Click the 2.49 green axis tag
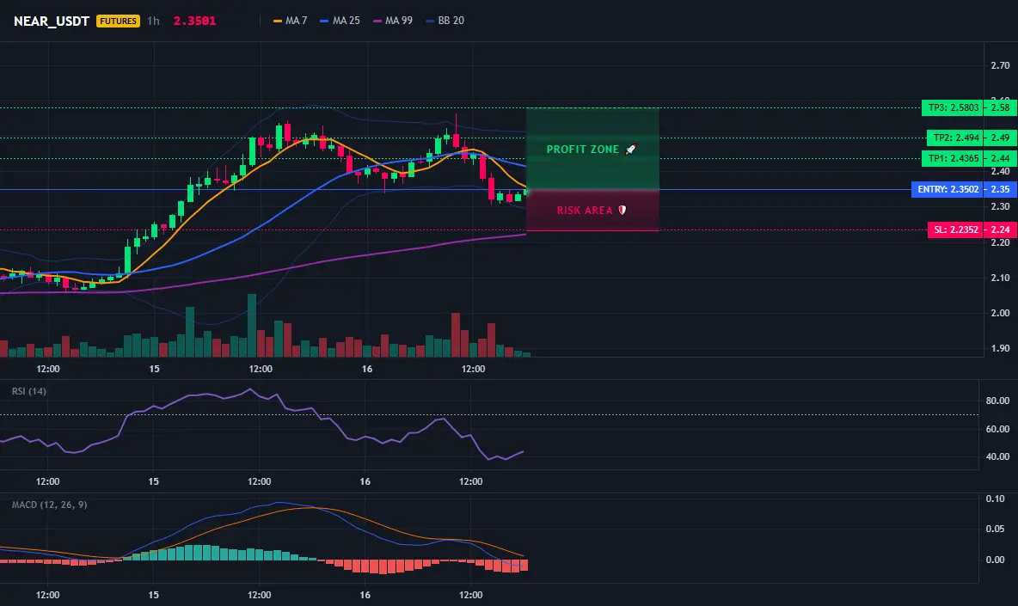 pos(1000,138)
